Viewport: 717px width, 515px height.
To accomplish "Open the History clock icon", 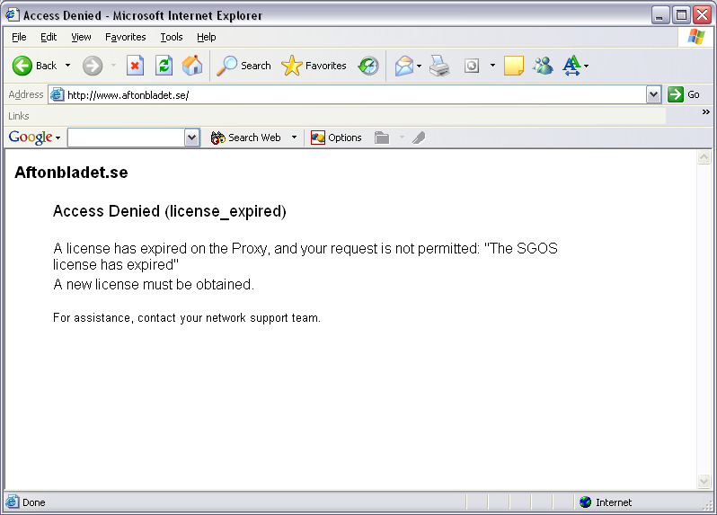I will click(368, 66).
